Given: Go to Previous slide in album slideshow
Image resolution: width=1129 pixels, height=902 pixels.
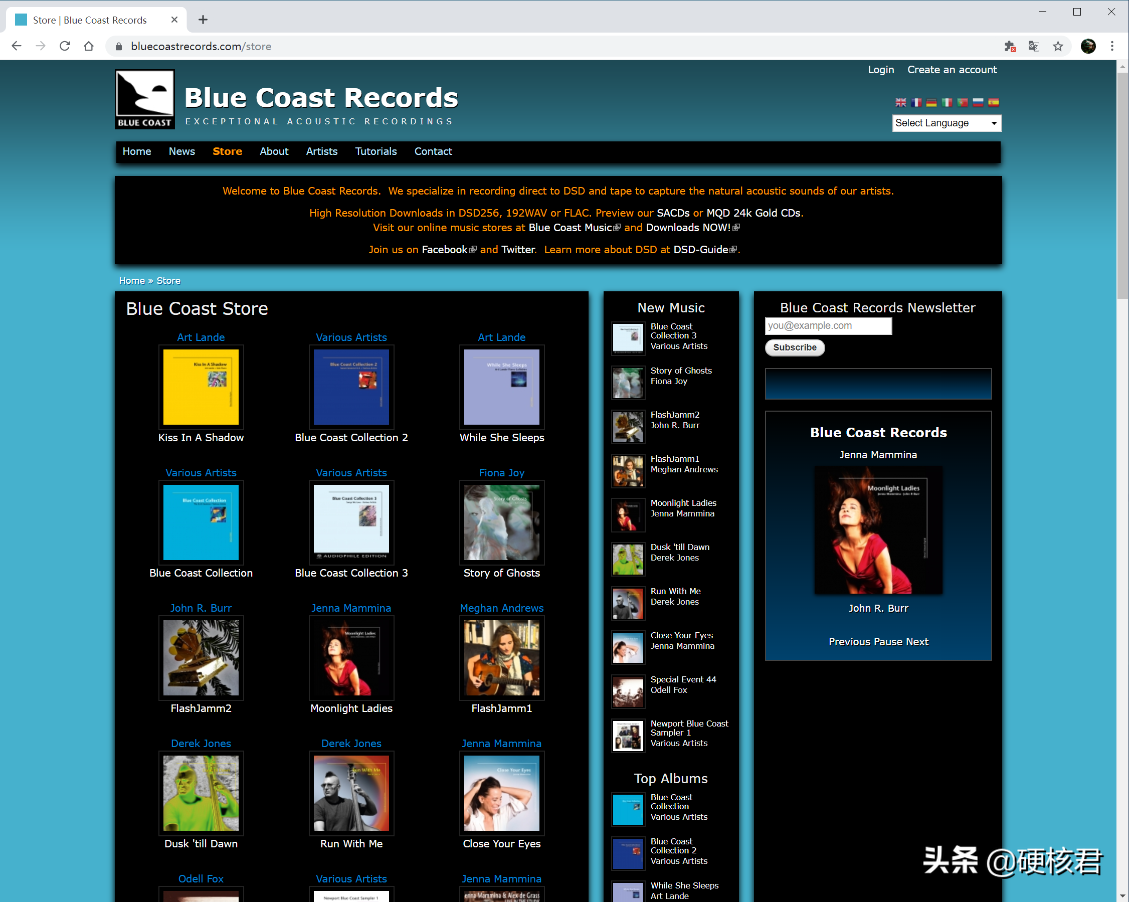Looking at the screenshot, I should point(850,642).
